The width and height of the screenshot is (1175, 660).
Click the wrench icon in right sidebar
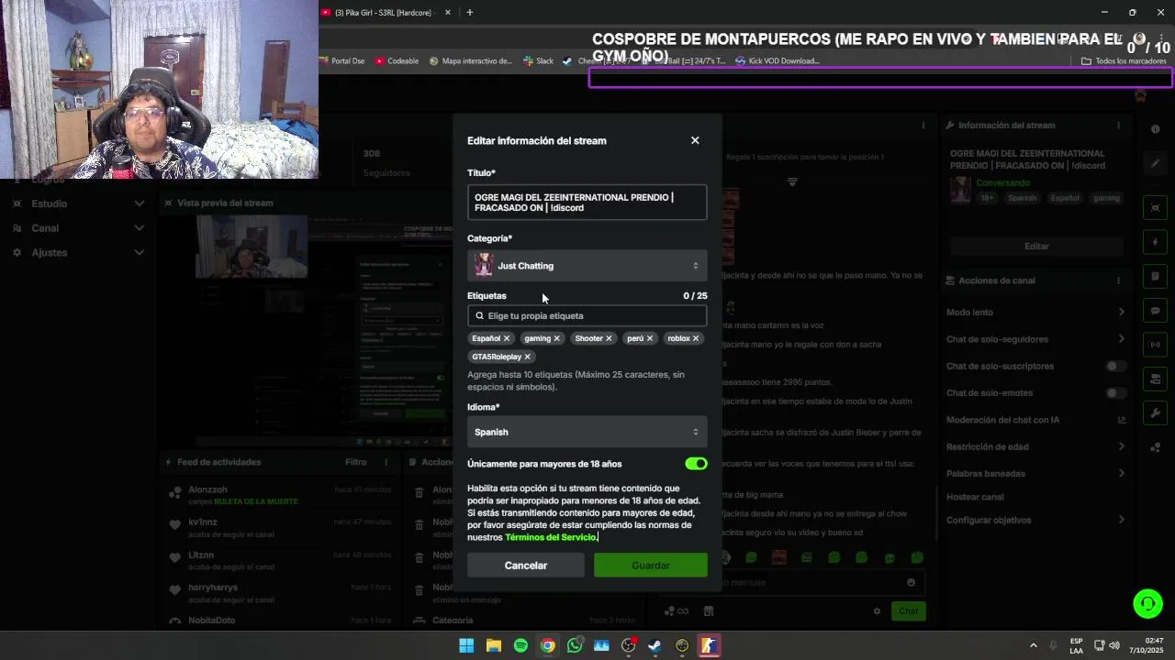[1156, 413]
